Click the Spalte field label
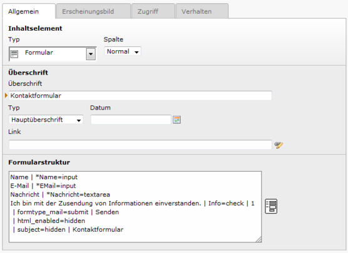This screenshot has height=253, width=348. (x=113, y=39)
